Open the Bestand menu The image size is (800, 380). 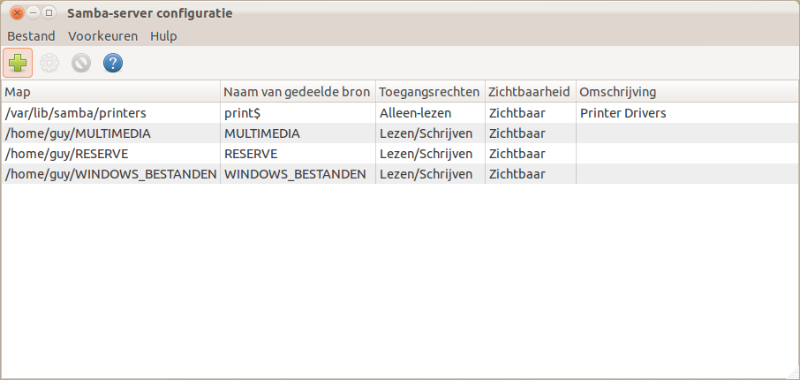(31, 36)
